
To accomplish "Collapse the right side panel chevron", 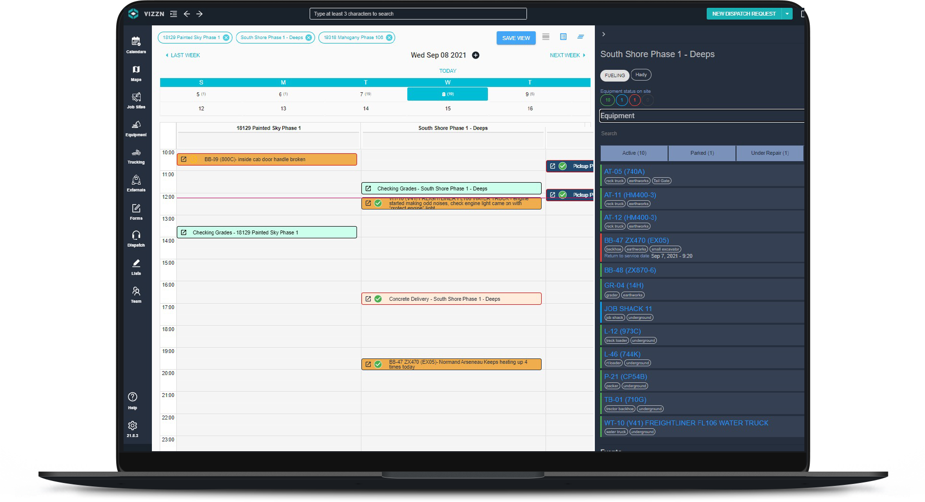I will click(604, 34).
